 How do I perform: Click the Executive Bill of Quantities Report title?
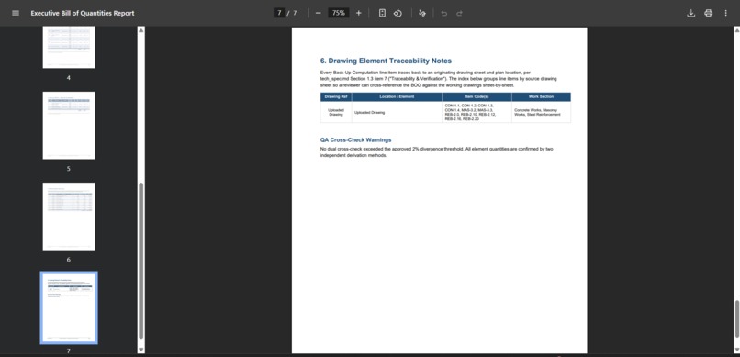[x=83, y=13]
